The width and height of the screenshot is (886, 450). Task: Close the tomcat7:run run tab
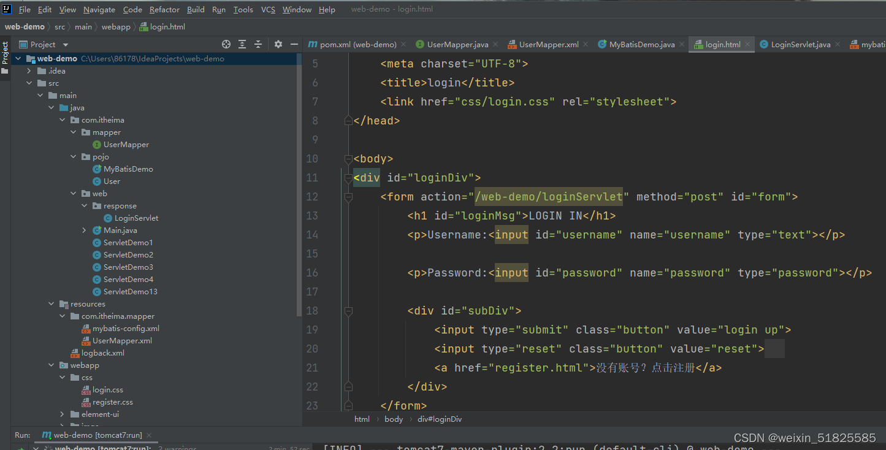149,435
